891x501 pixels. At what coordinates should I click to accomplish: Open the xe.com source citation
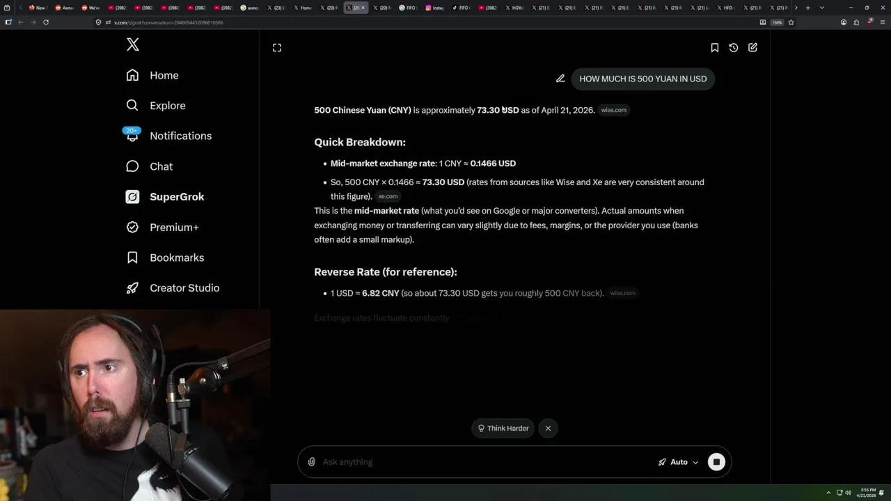[388, 196]
